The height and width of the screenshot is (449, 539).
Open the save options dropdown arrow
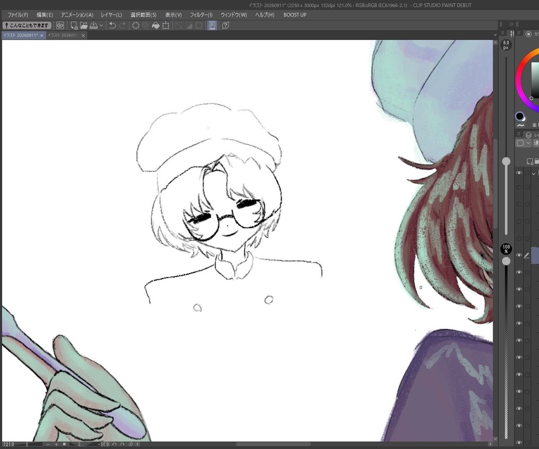(x=102, y=26)
